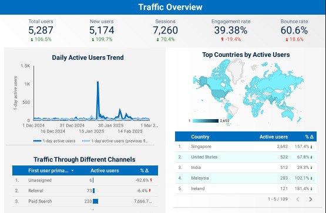This screenshot has height=213, width=326.
Task: Click the Top Countries by Active Users title
Action: [x=246, y=55]
